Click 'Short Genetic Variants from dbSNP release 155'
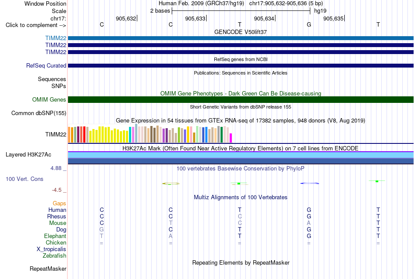Screen dimensions: 414x279 click(241, 107)
